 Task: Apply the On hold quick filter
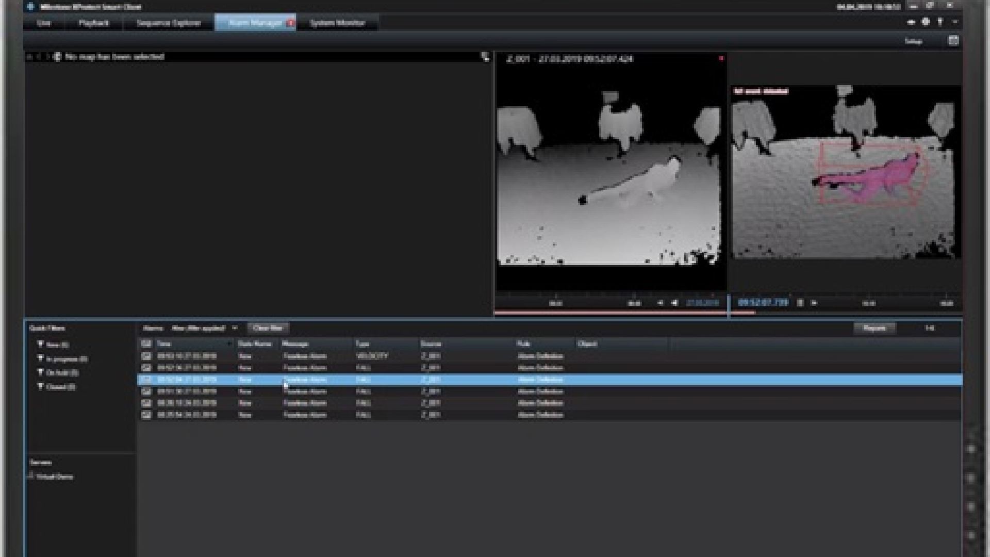[58, 372]
